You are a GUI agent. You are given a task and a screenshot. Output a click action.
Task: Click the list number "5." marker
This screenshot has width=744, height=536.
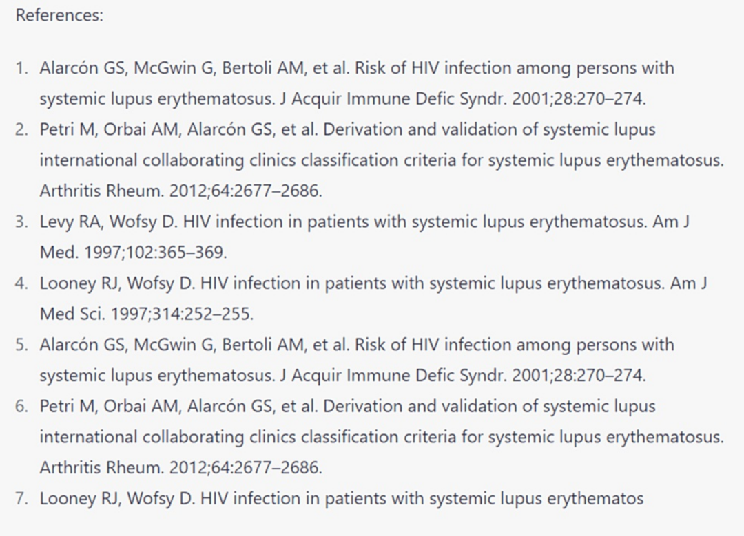coord(23,345)
